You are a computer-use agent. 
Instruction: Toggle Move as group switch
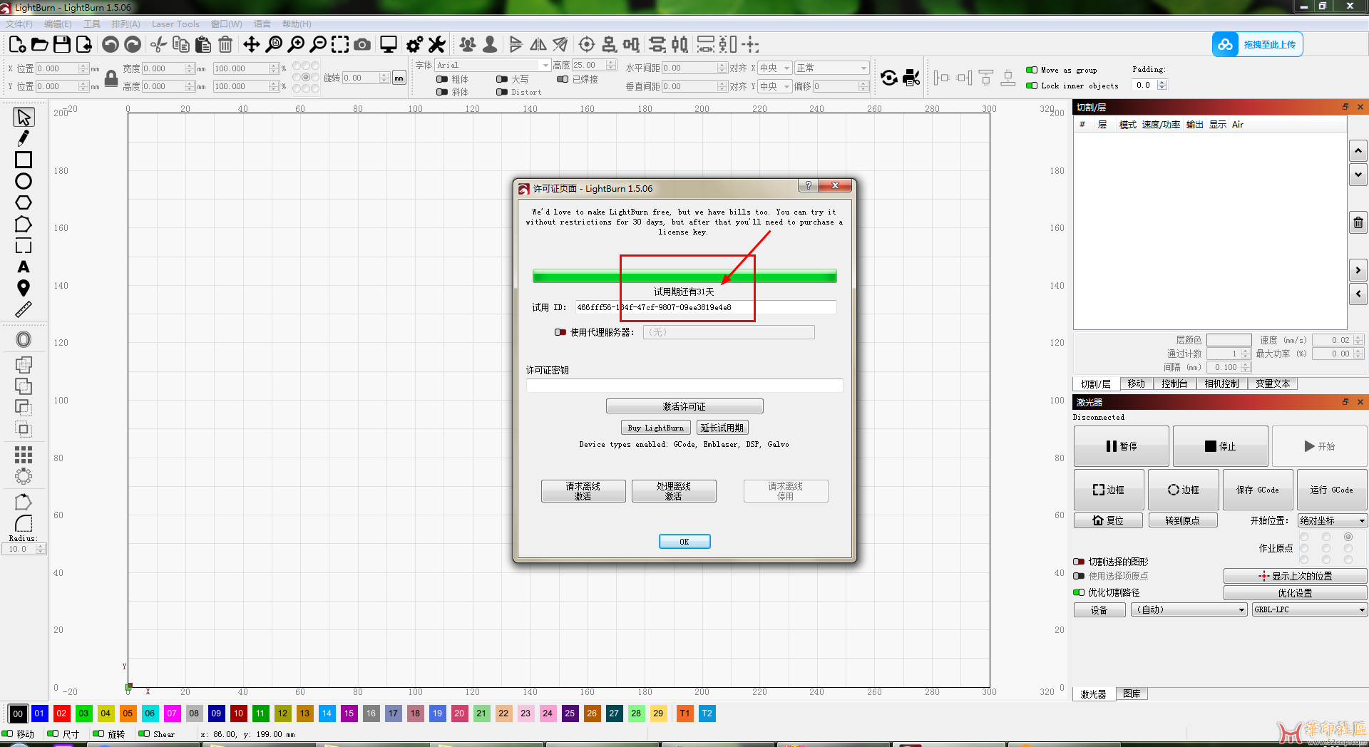point(1032,70)
